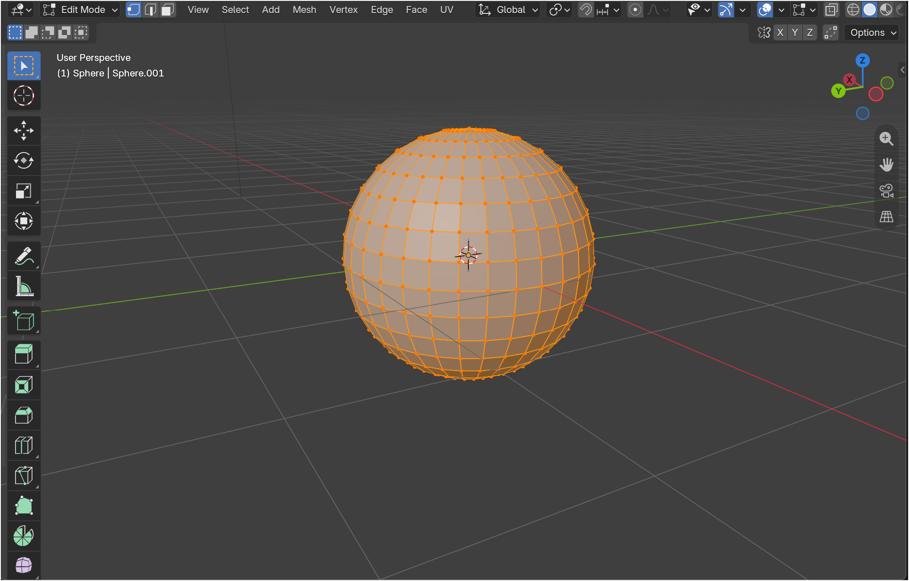Select the Loop Cut tool

pos(24,446)
